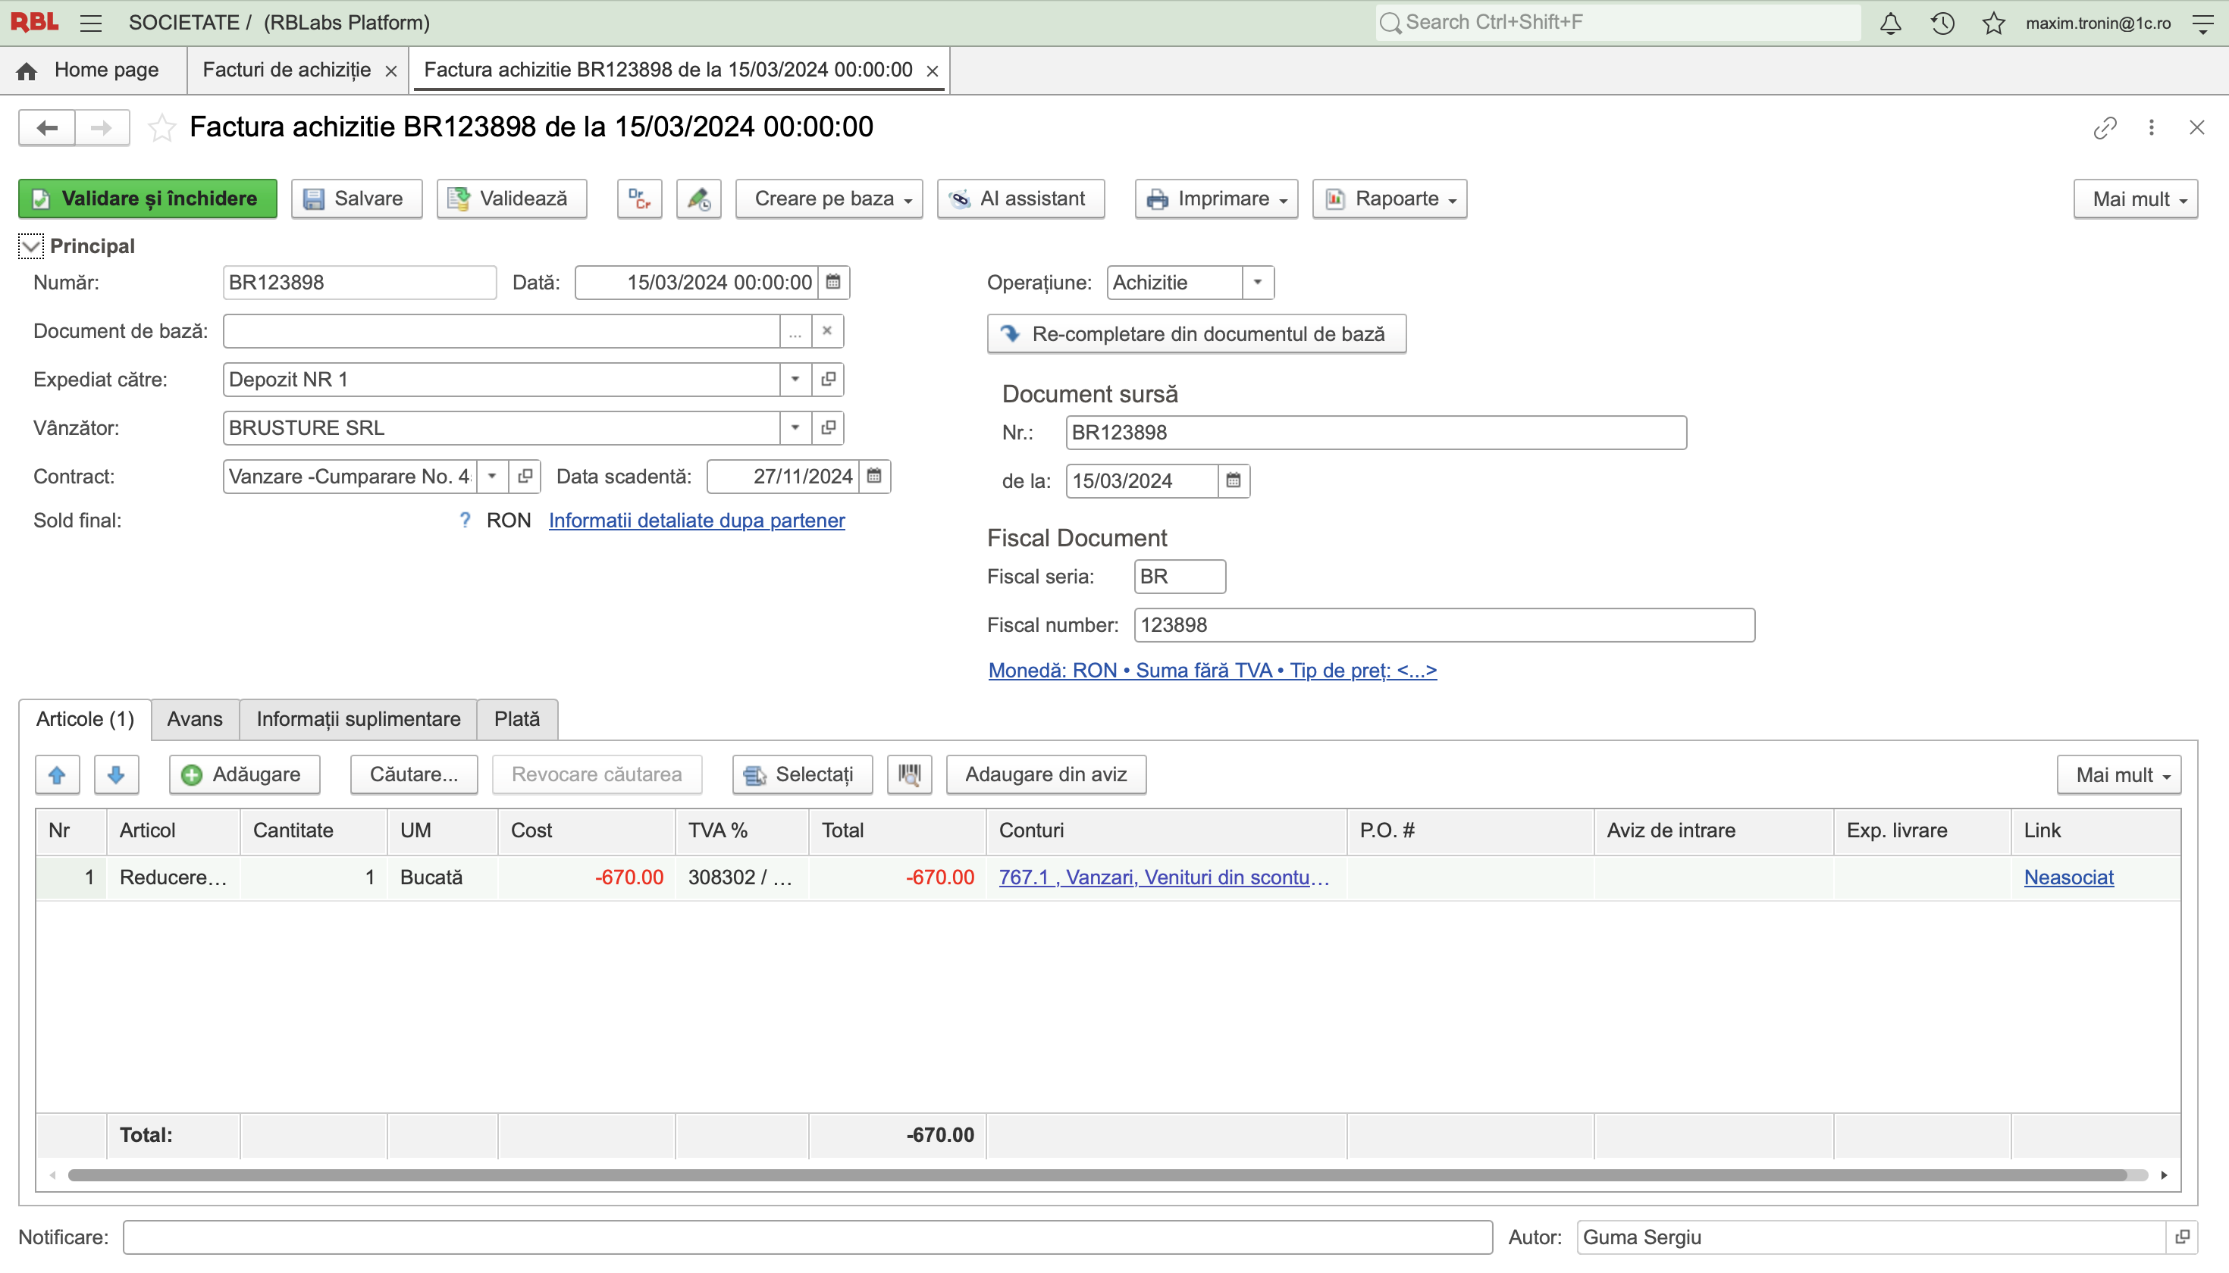The height and width of the screenshot is (1273, 2229).
Task: Add document to favorites star
Action: [161, 127]
